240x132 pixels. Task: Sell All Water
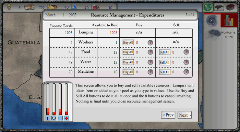[x=165, y=62]
